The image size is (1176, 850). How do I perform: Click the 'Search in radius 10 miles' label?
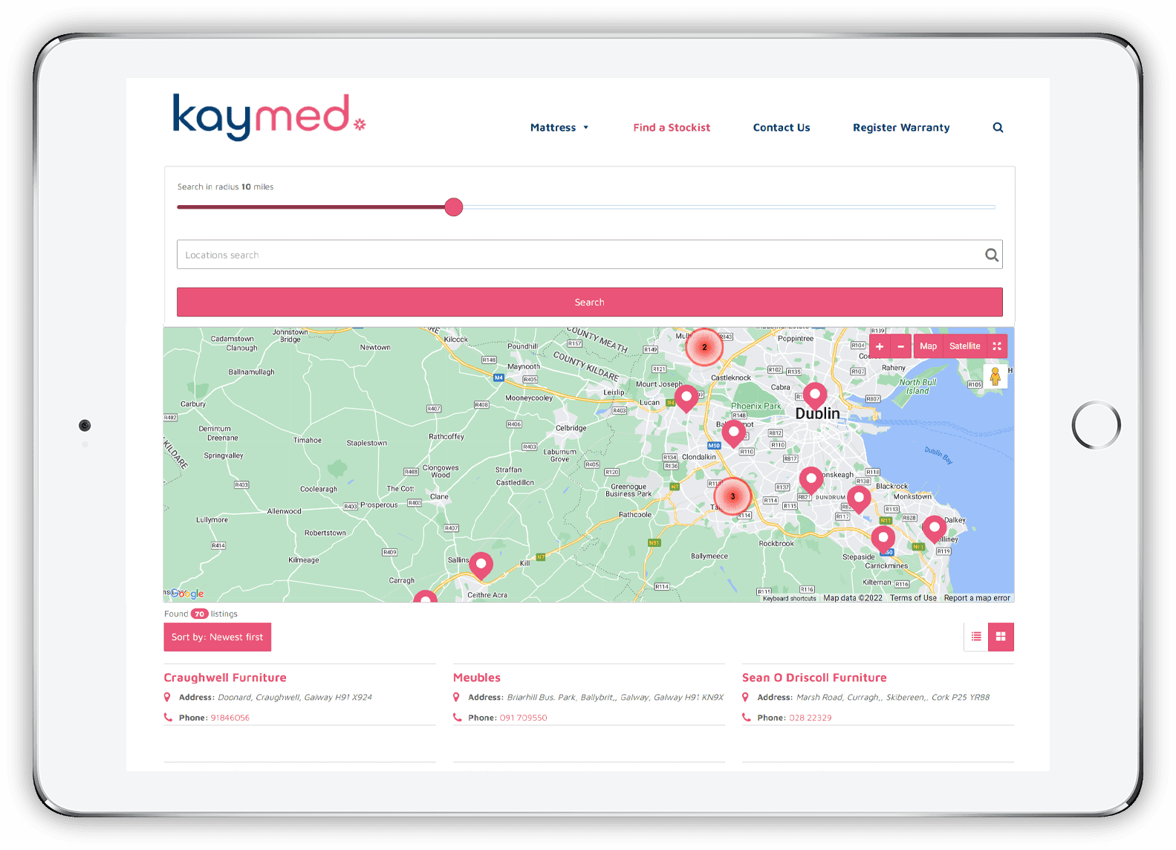pyautogui.click(x=225, y=187)
